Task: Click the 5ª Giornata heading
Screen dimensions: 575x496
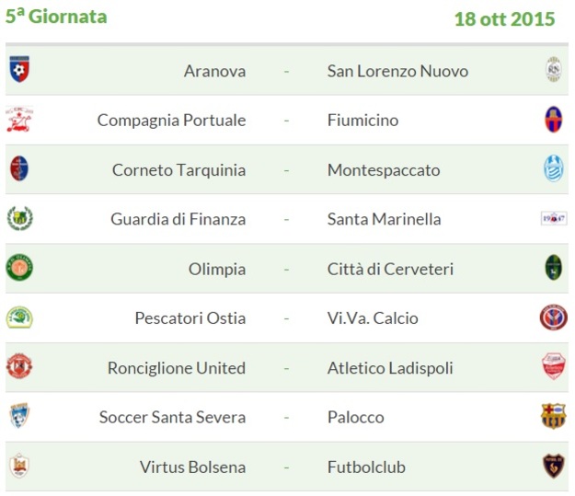Action: point(56,17)
